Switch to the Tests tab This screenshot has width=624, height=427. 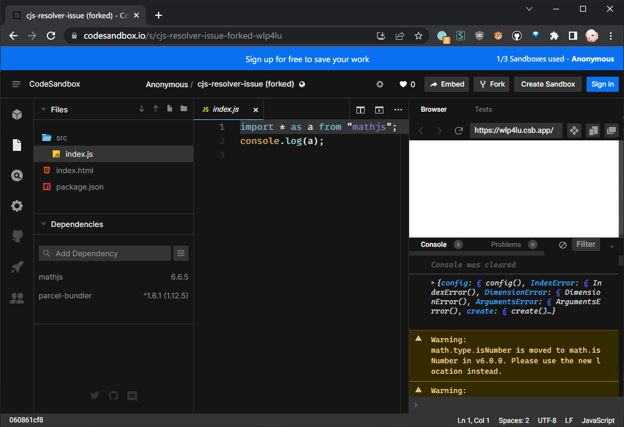click(x=483, y=109)
